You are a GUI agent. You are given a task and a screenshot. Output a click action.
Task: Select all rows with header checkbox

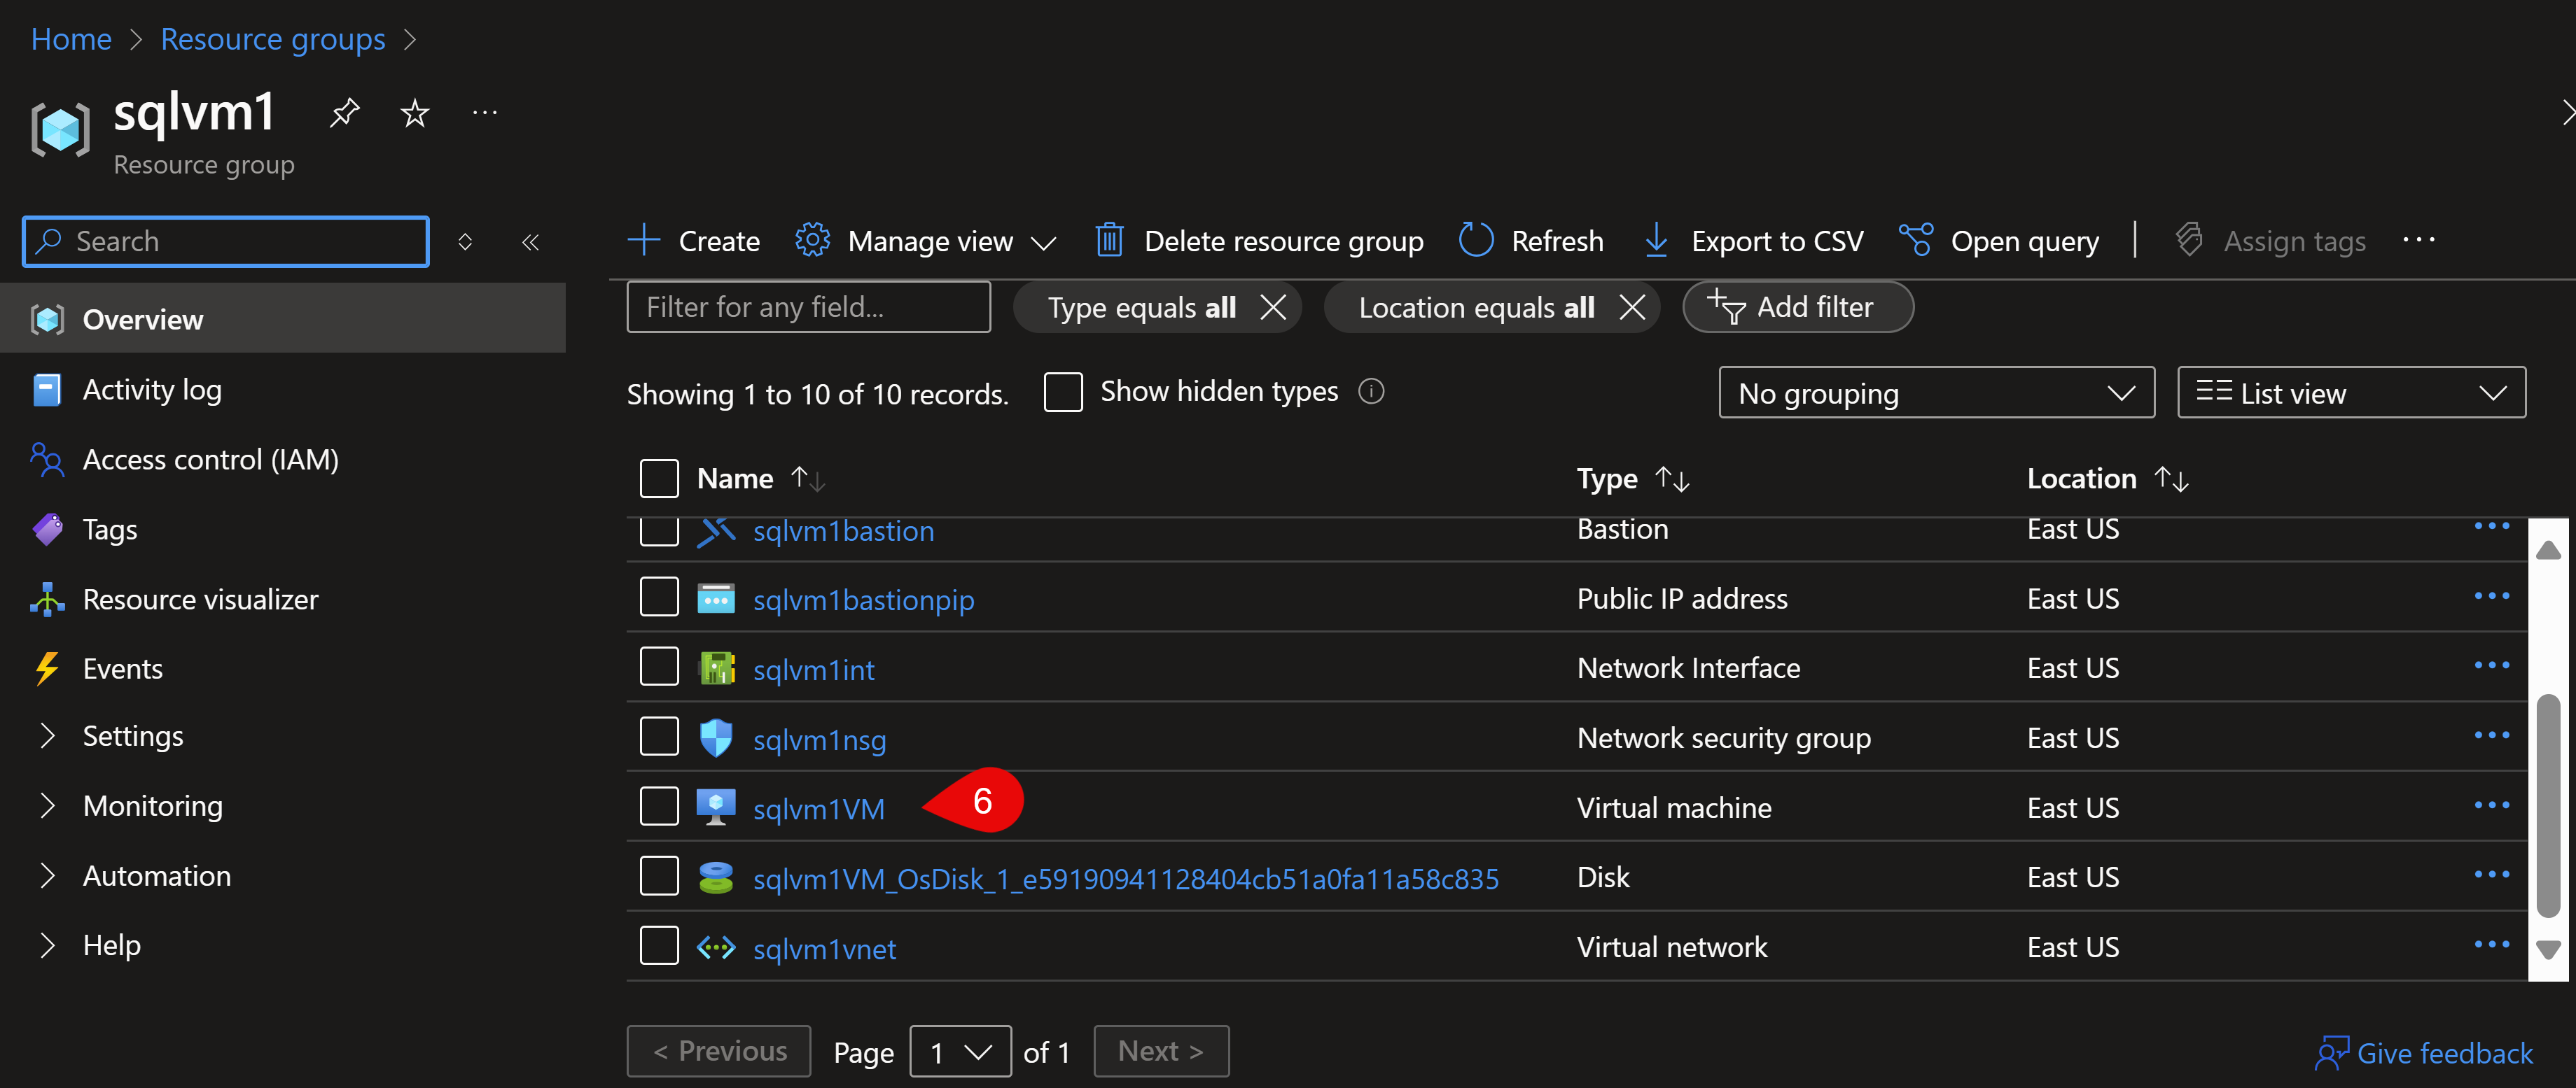pyautogui.click(x=659, y=479)
